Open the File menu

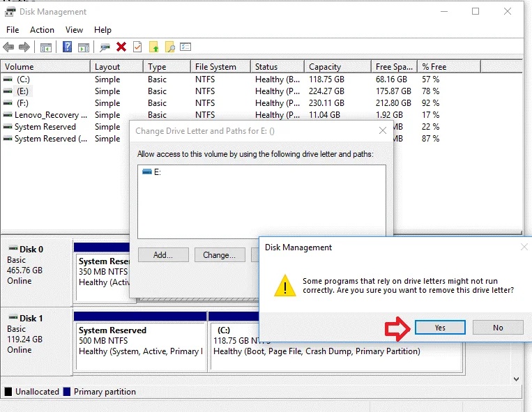13,30
